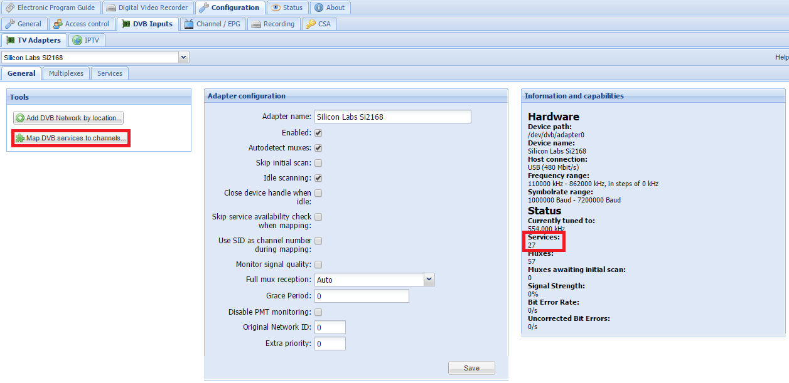Open the About info tab
789x383 pixels.
319,8
